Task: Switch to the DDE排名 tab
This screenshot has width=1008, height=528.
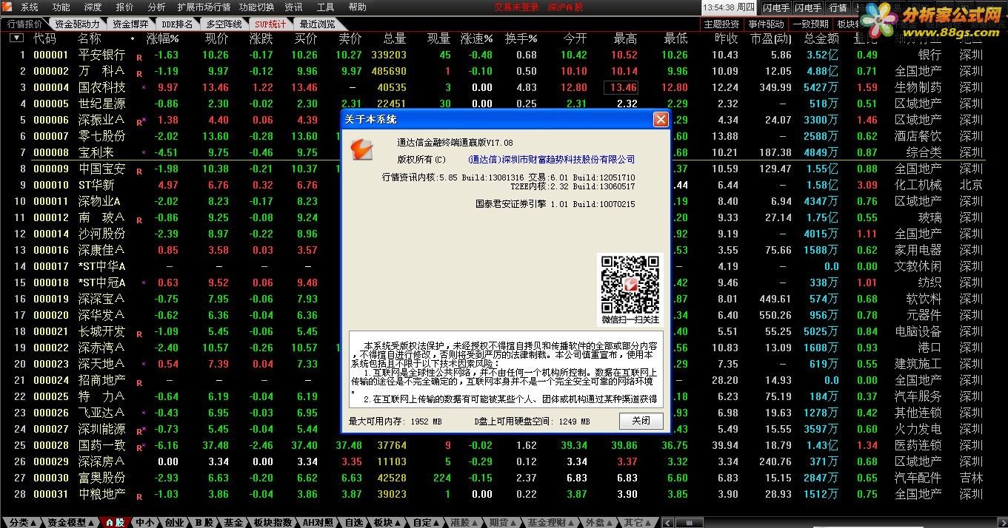Action: [177, 24]
